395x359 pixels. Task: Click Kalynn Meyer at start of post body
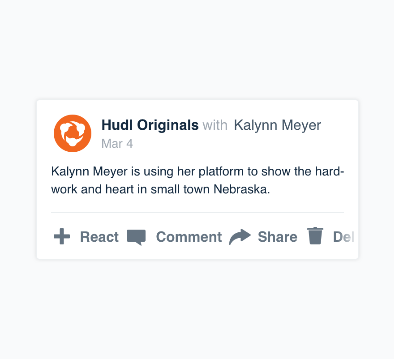tap(90, 172)
